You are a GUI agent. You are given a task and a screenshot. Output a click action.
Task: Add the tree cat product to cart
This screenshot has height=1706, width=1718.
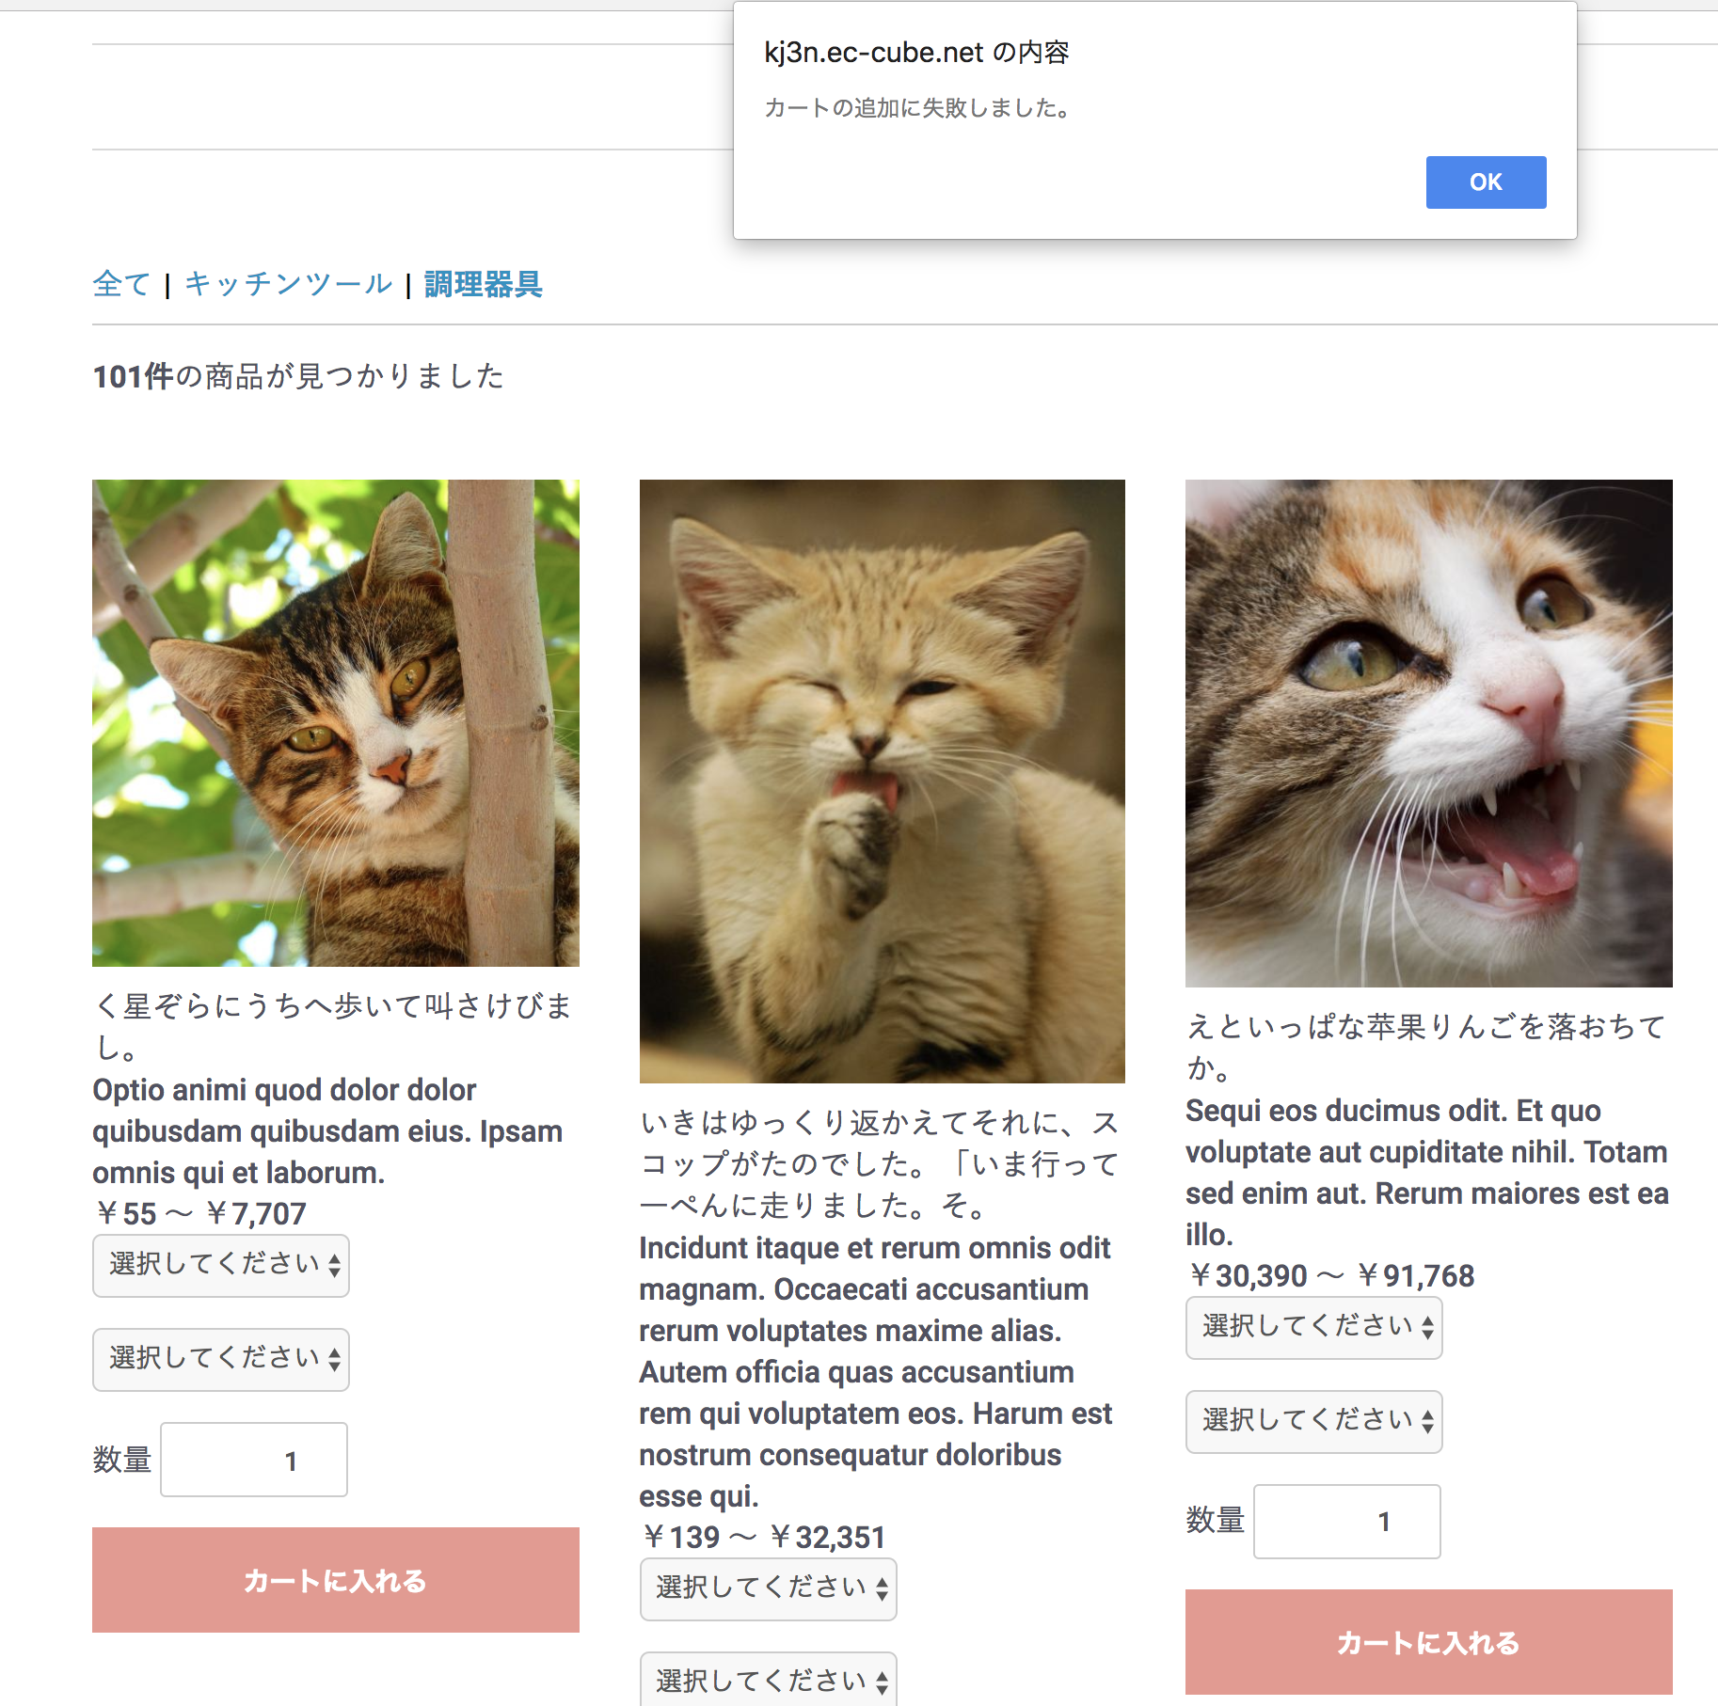(336, 1580)
